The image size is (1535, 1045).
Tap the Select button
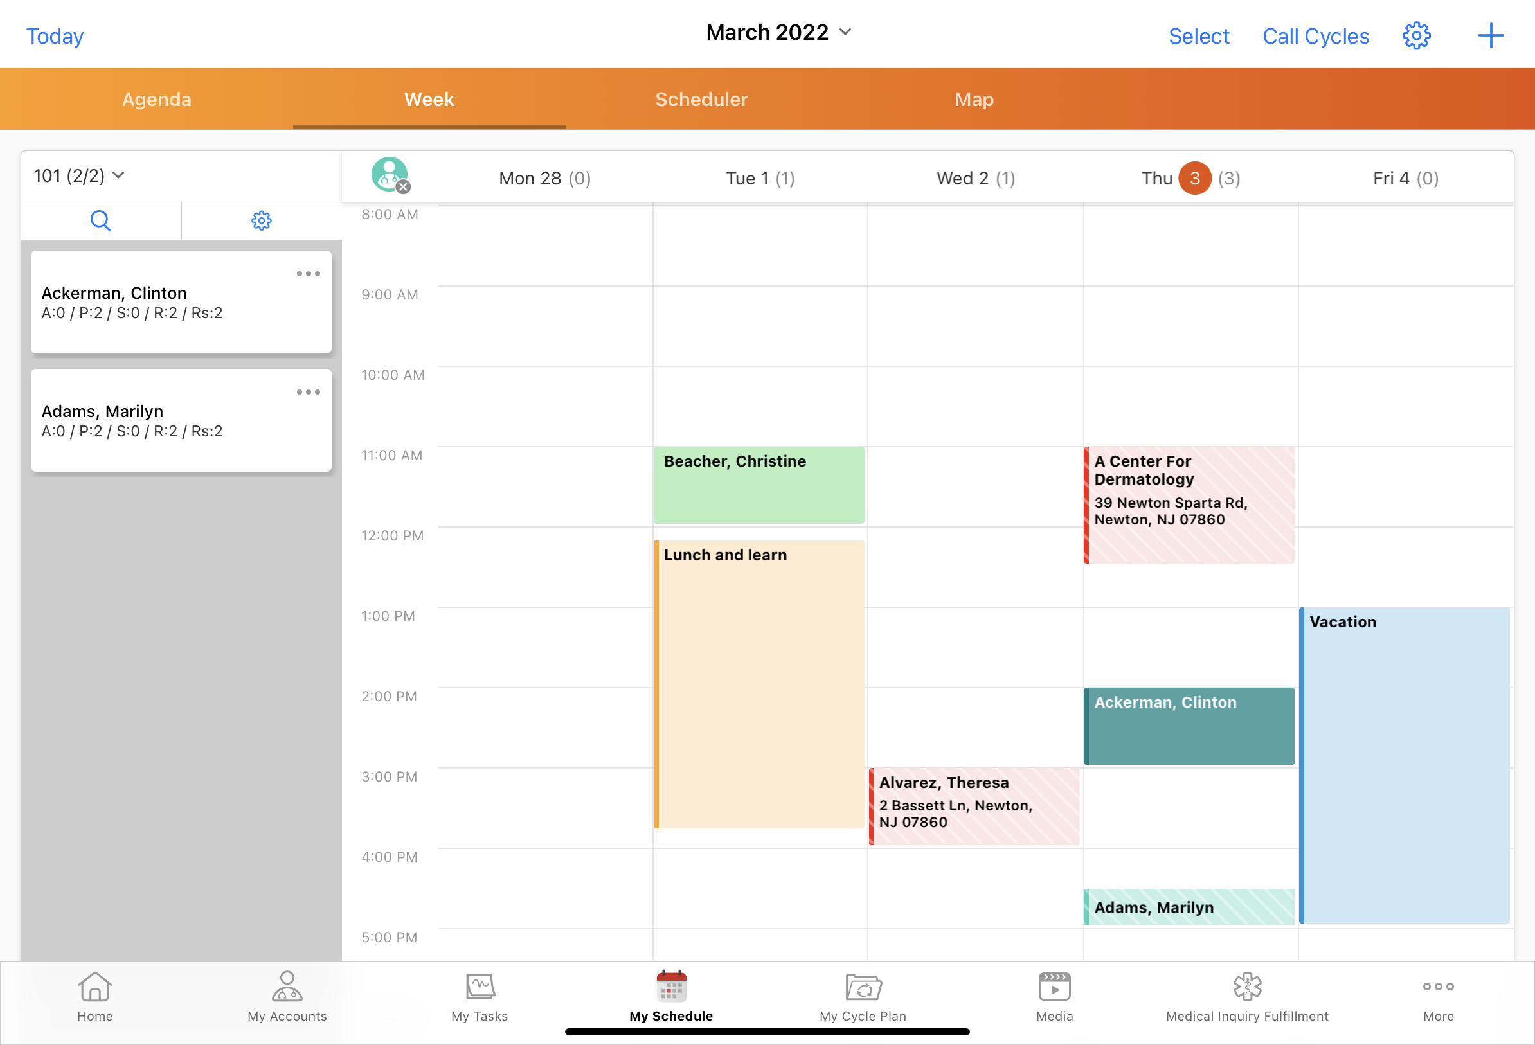pyautogui.click(x=1198, y=36)
